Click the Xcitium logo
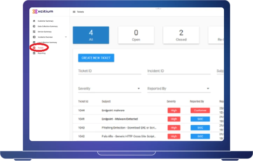 pyautogui.click(x=43, y=12)
